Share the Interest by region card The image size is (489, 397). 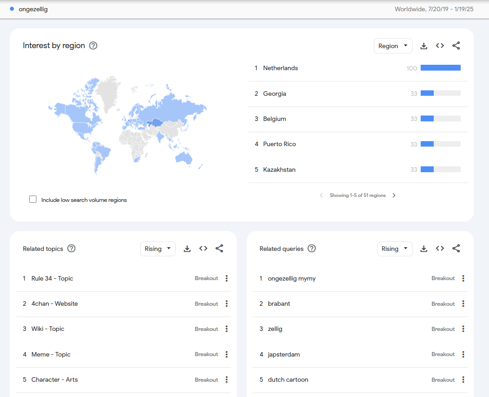(456, 46)
